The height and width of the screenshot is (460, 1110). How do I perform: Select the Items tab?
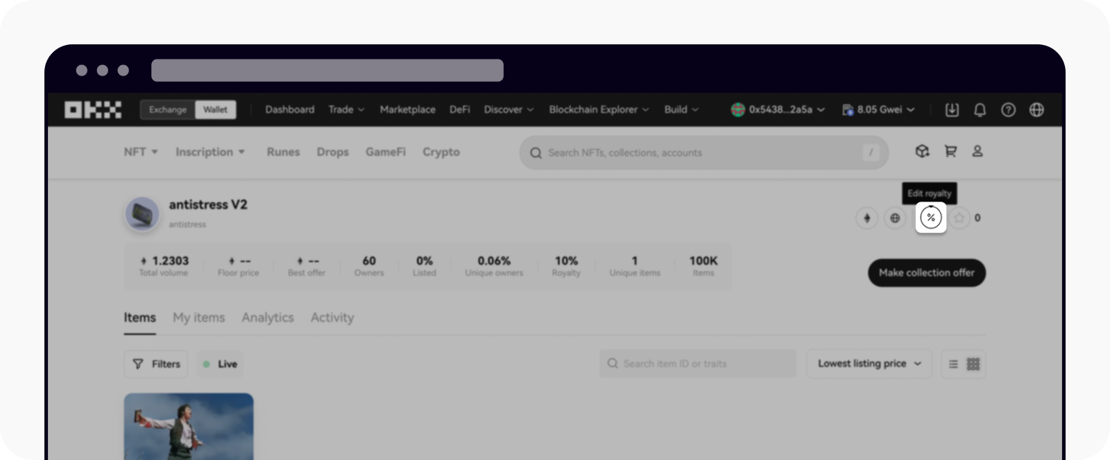pyautogui.click(x=139, y=318)
